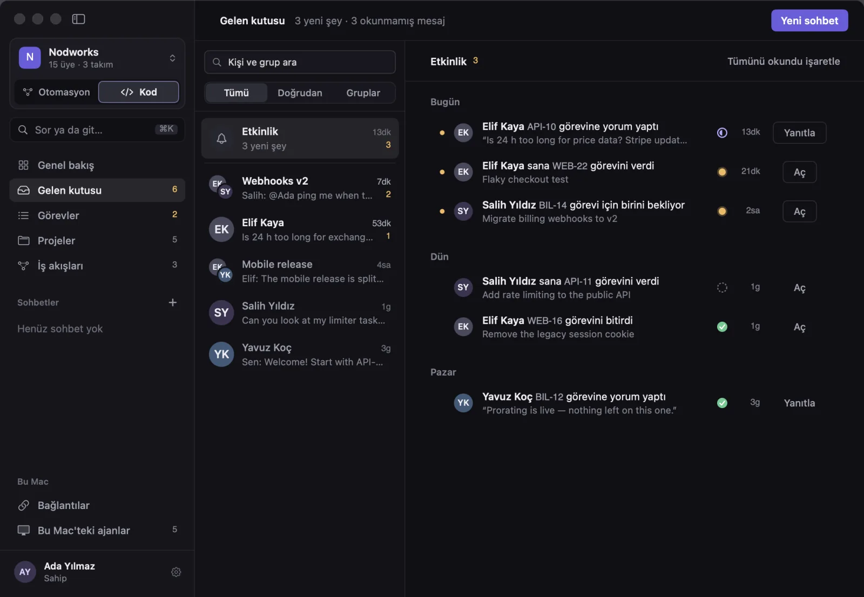Click the green check icon for BIL-12
864x597 pixels.
click(722, 403)
